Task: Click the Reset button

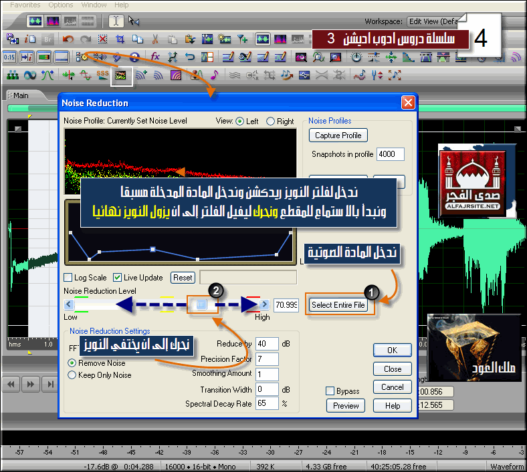Action: (183, 278)
